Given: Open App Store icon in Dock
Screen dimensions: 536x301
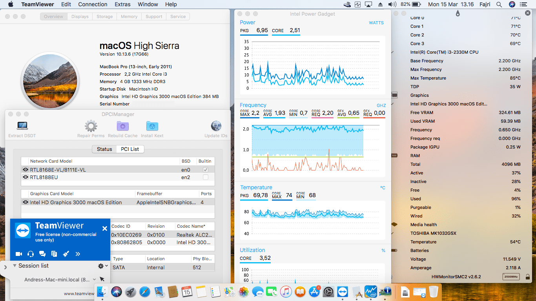Looking at the screenshot, I should click(x=314, y=291).
